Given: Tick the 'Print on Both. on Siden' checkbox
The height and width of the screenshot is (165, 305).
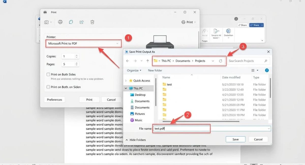Looking at the screenshot, I should [48, 87].
